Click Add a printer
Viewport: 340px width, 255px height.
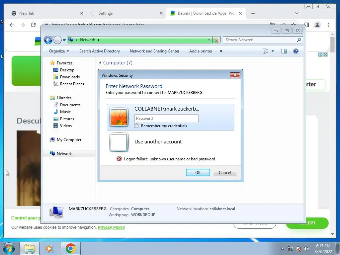[201, 51]
